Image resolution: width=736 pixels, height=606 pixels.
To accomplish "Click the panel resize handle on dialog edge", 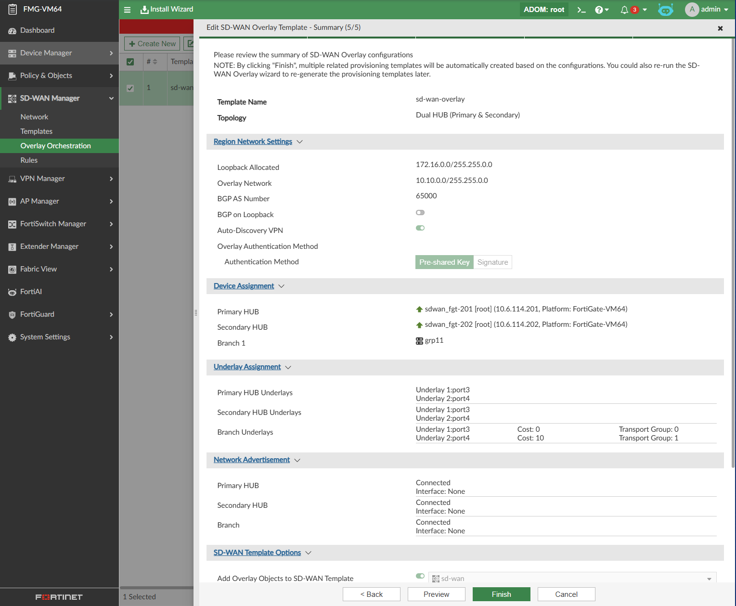I will coord(196,312).
